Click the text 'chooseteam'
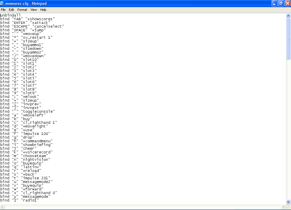The height and width of the screenshot is (210, 291). 34,156
